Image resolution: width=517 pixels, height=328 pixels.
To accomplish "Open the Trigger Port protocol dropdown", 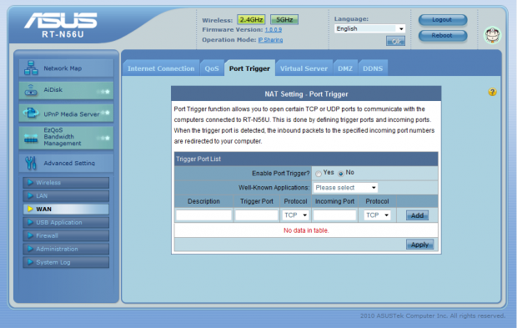I will 295,215.
